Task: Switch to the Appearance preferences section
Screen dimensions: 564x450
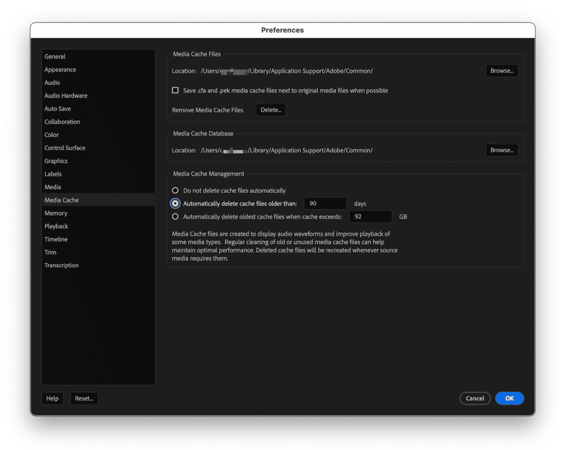Action: 60,70
